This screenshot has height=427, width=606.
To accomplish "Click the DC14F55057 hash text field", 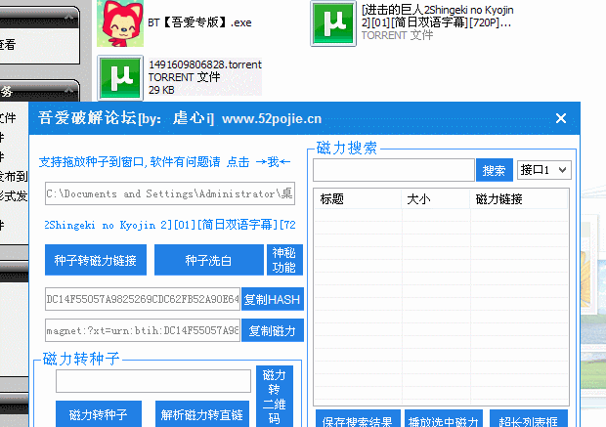I will [143, 299].
